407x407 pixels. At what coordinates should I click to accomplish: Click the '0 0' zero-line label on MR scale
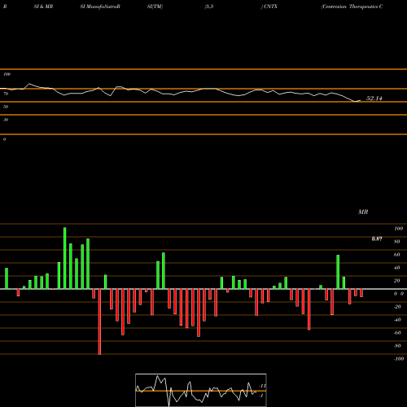[x=399, y=294]
